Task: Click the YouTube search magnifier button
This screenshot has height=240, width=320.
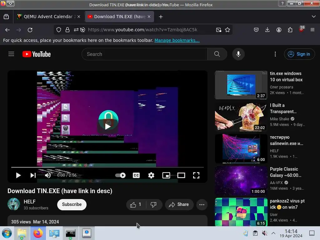Action: coord(217,54)
